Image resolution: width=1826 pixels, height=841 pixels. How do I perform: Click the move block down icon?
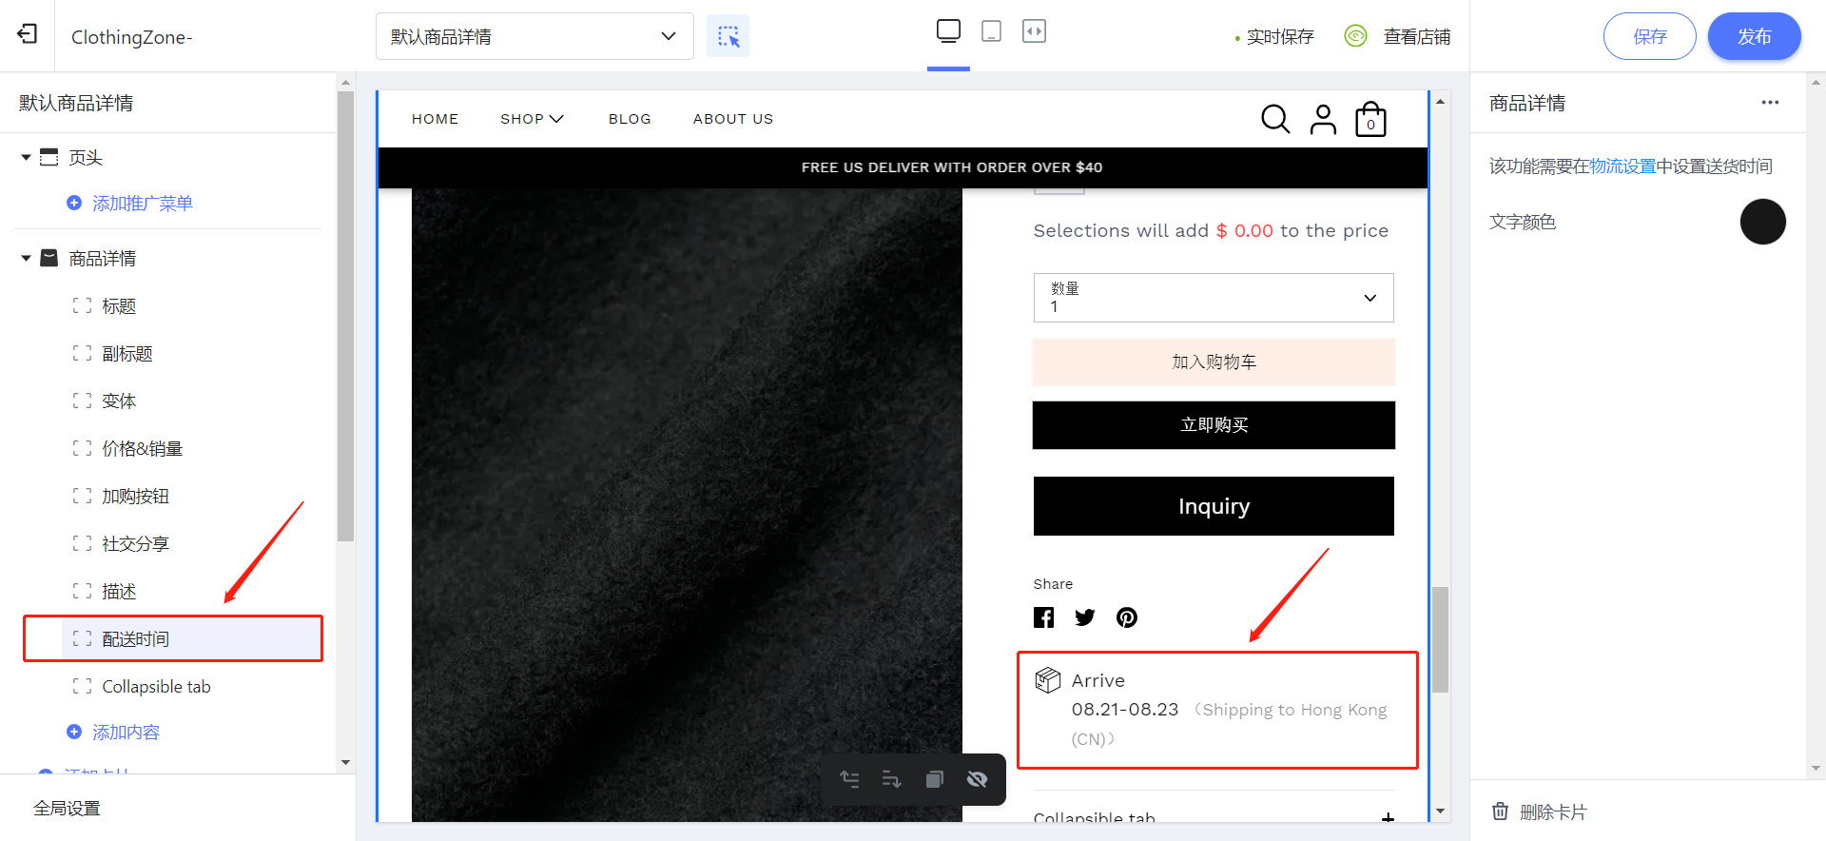click(891, 779)
